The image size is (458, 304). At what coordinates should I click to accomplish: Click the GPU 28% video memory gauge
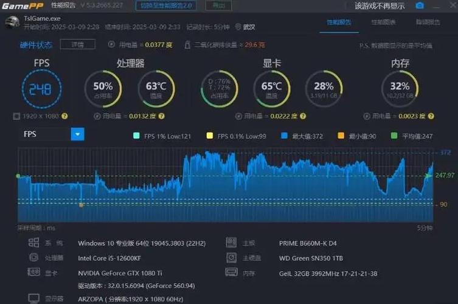coord(324,89)
